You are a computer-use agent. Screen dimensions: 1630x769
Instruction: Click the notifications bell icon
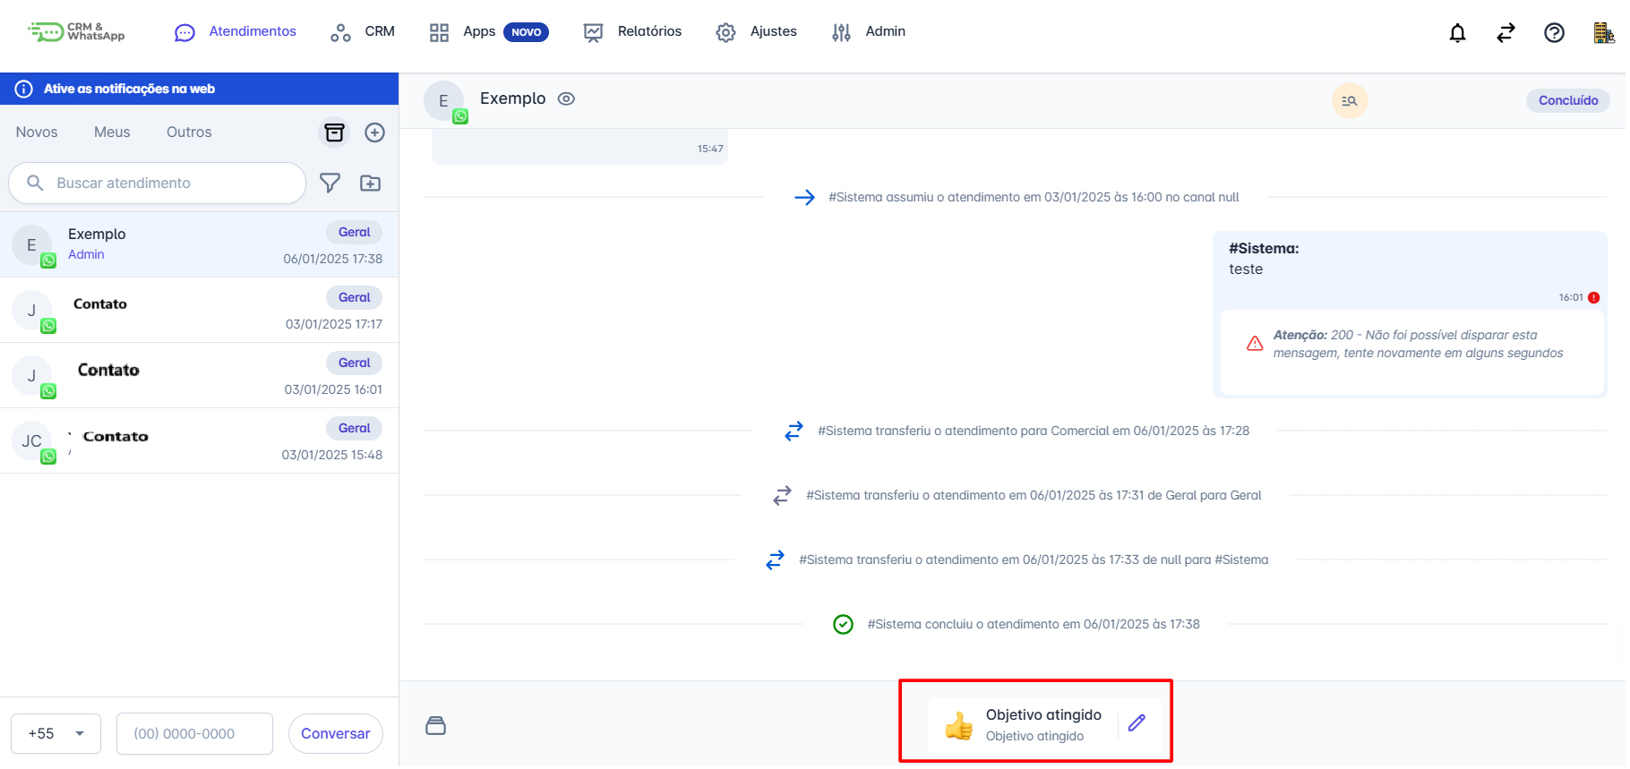(1457, 33)
